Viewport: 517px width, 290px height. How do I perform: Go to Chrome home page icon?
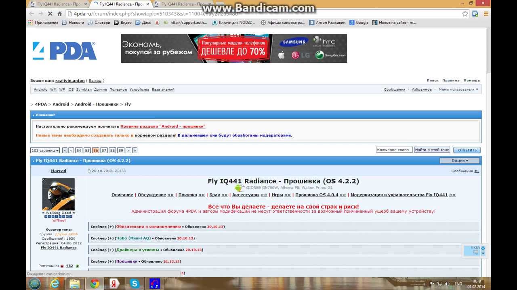pos(60,13)
